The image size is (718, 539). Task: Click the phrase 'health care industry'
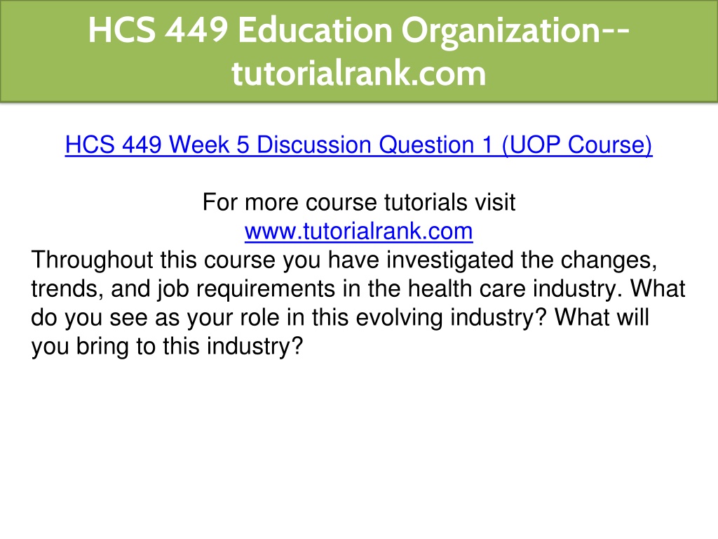515,288
